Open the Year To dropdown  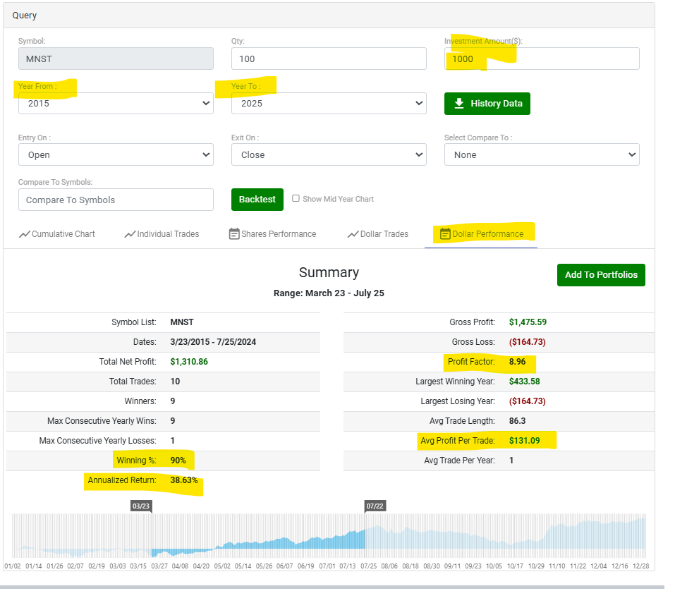(329, 103)
